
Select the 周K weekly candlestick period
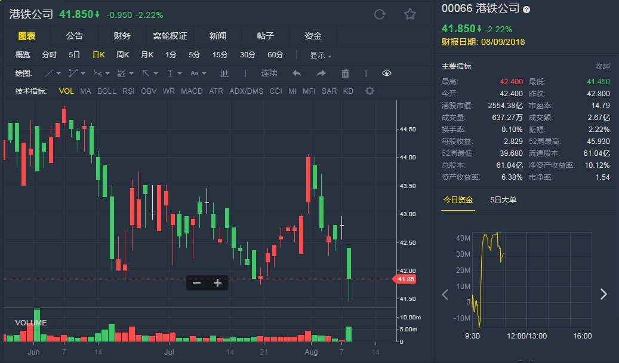123,55
